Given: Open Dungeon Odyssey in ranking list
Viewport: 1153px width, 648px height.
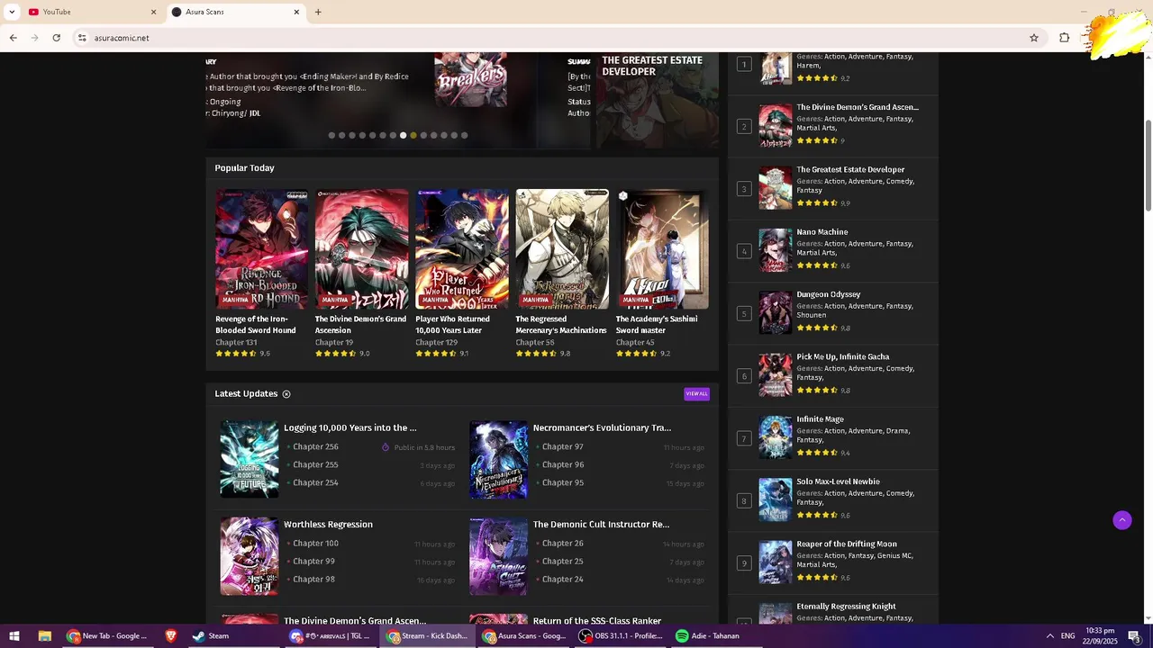Looking at the screenshot, I should (828, 294).
